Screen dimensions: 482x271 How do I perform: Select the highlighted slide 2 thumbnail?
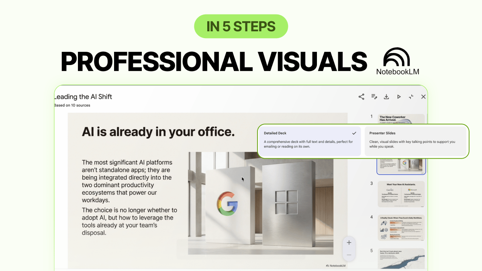click(x=401, y=166)
